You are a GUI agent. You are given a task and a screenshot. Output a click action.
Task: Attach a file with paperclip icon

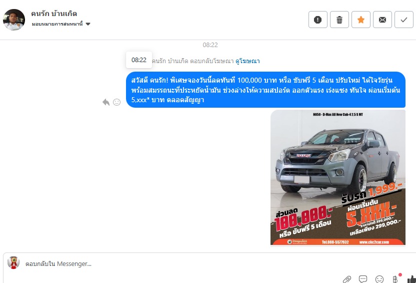[x=347, y=279]
